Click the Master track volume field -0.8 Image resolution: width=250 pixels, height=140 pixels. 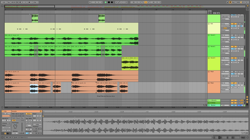(x=234, y=105)
